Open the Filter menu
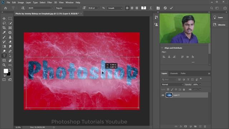Image resolution: width=229 pixels, height=129 pixels. tap(50, 3)
